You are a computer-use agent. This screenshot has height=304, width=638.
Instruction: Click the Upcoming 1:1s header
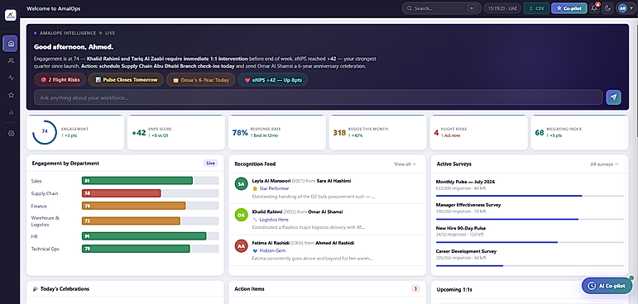454,290
